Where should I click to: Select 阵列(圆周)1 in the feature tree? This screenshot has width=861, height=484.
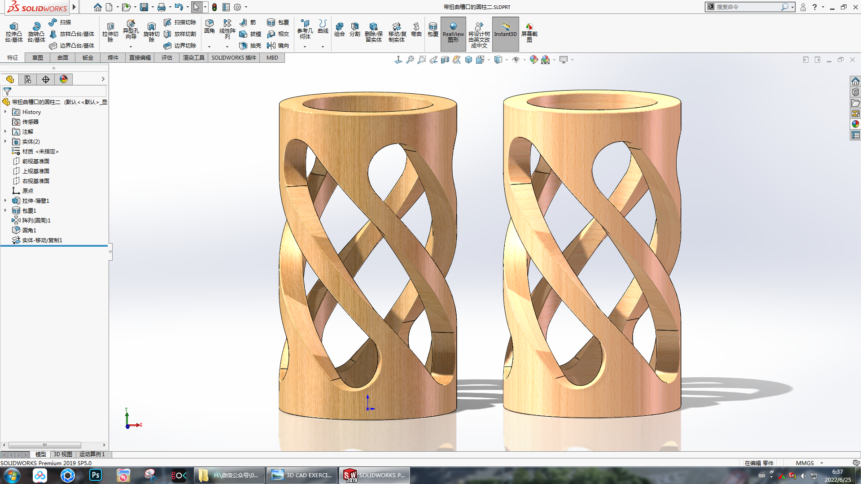31,221
